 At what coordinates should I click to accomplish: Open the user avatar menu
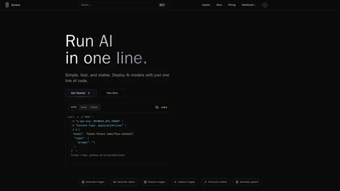(x=265, y=5)
